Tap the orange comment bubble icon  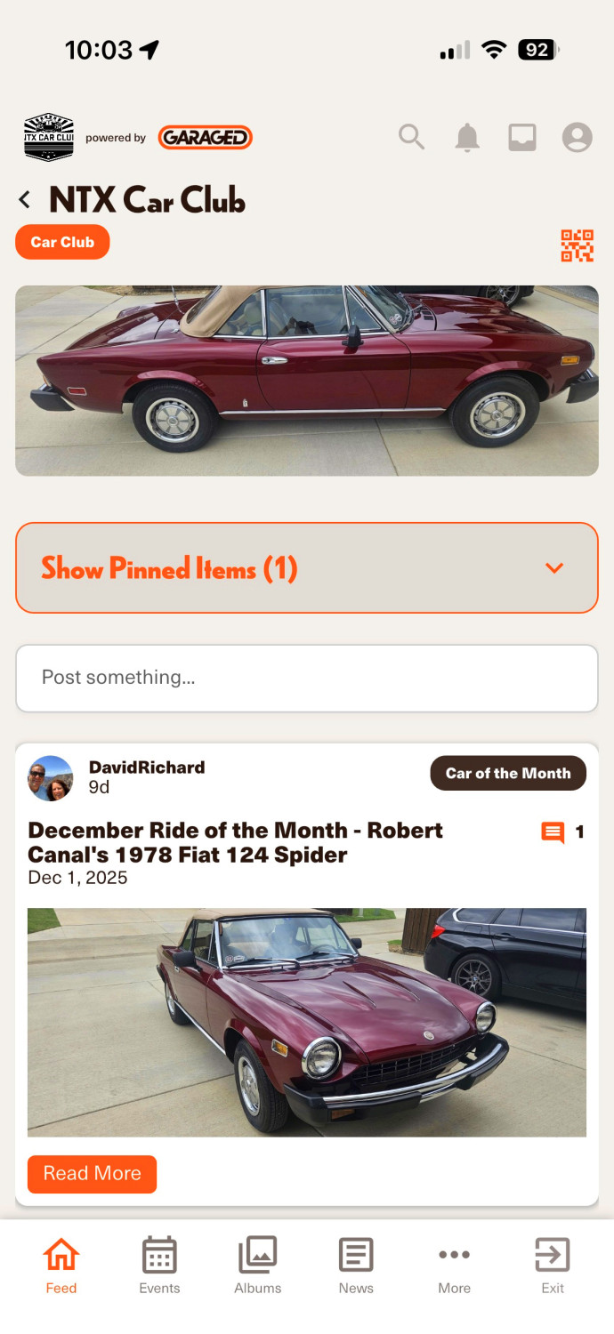pos(553,832)
